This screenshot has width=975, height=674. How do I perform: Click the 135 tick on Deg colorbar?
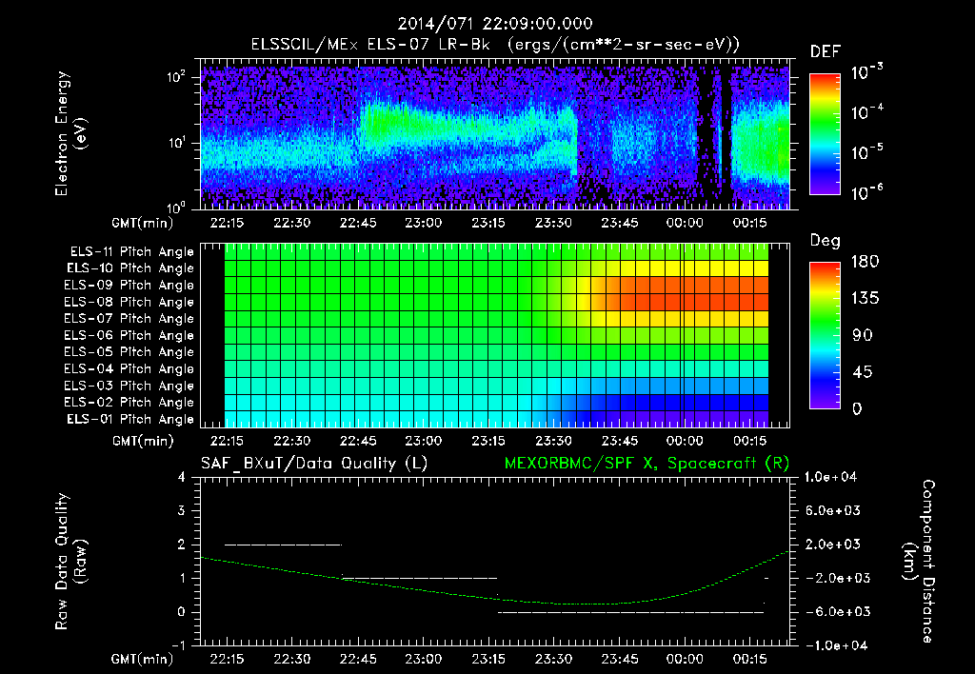[x=865, y=298]
